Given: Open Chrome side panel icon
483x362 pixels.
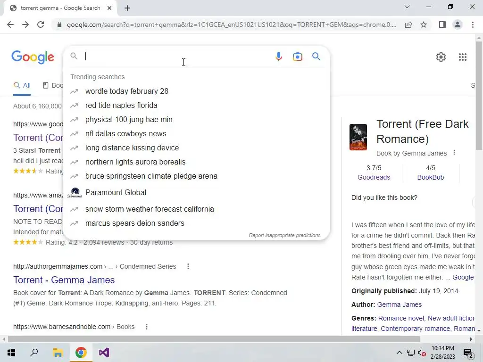Looking at the screenshot, I should [442, 25].
